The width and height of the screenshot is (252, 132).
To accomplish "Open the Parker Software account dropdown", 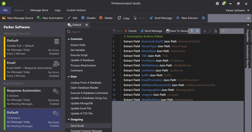I will [237, 10].
